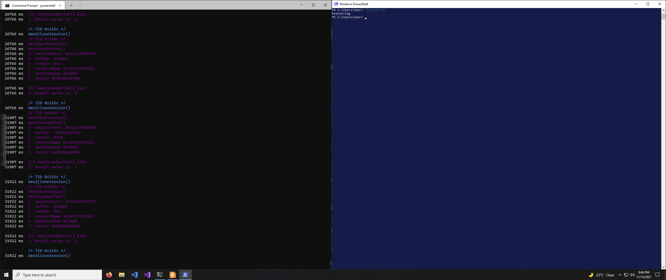
Task: Minimize the Windows Terminal window
Action: (x=302, y=5)
